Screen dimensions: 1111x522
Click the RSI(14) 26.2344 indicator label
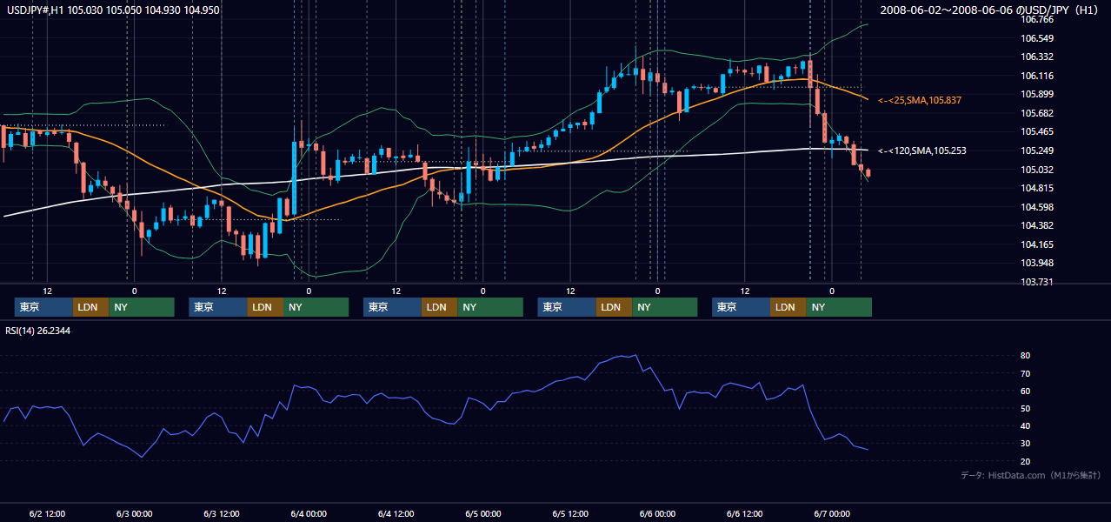tap(37, 331)
